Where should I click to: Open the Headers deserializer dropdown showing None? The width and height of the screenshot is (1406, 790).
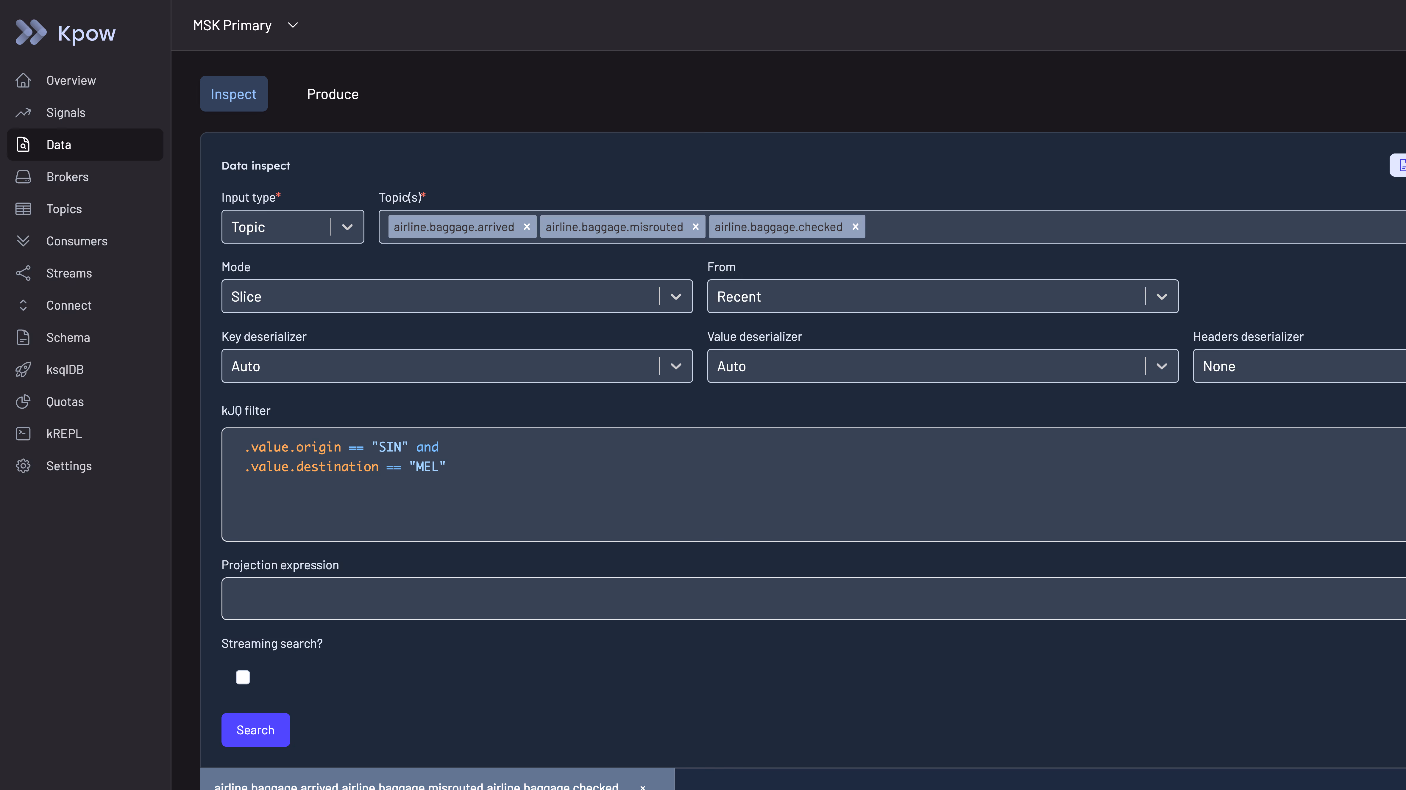1299,366
